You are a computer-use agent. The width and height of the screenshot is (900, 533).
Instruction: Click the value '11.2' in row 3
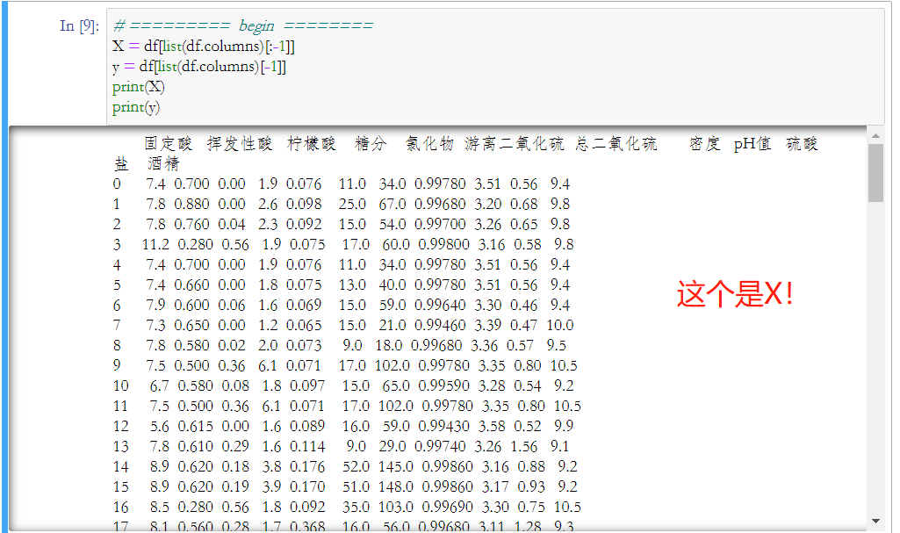point(155,244)
